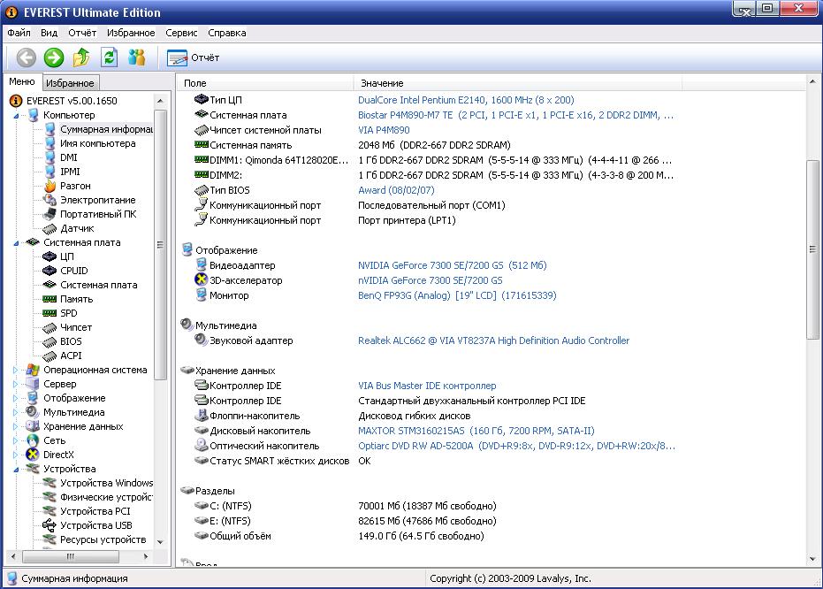Open the Справка menu
The image size is (823, 589).
[227, 33]
